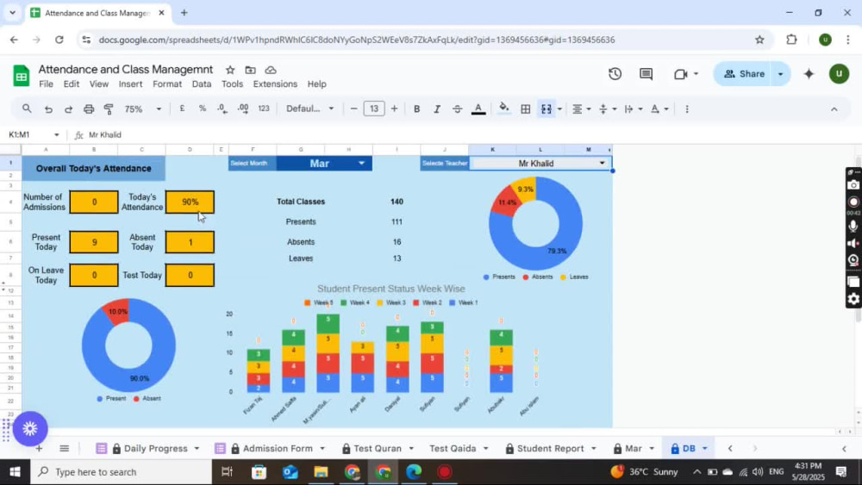Add a new sheet with plus
Image resolution: width=862 pixels, height=485 pixels.
[x=39, y=448]
